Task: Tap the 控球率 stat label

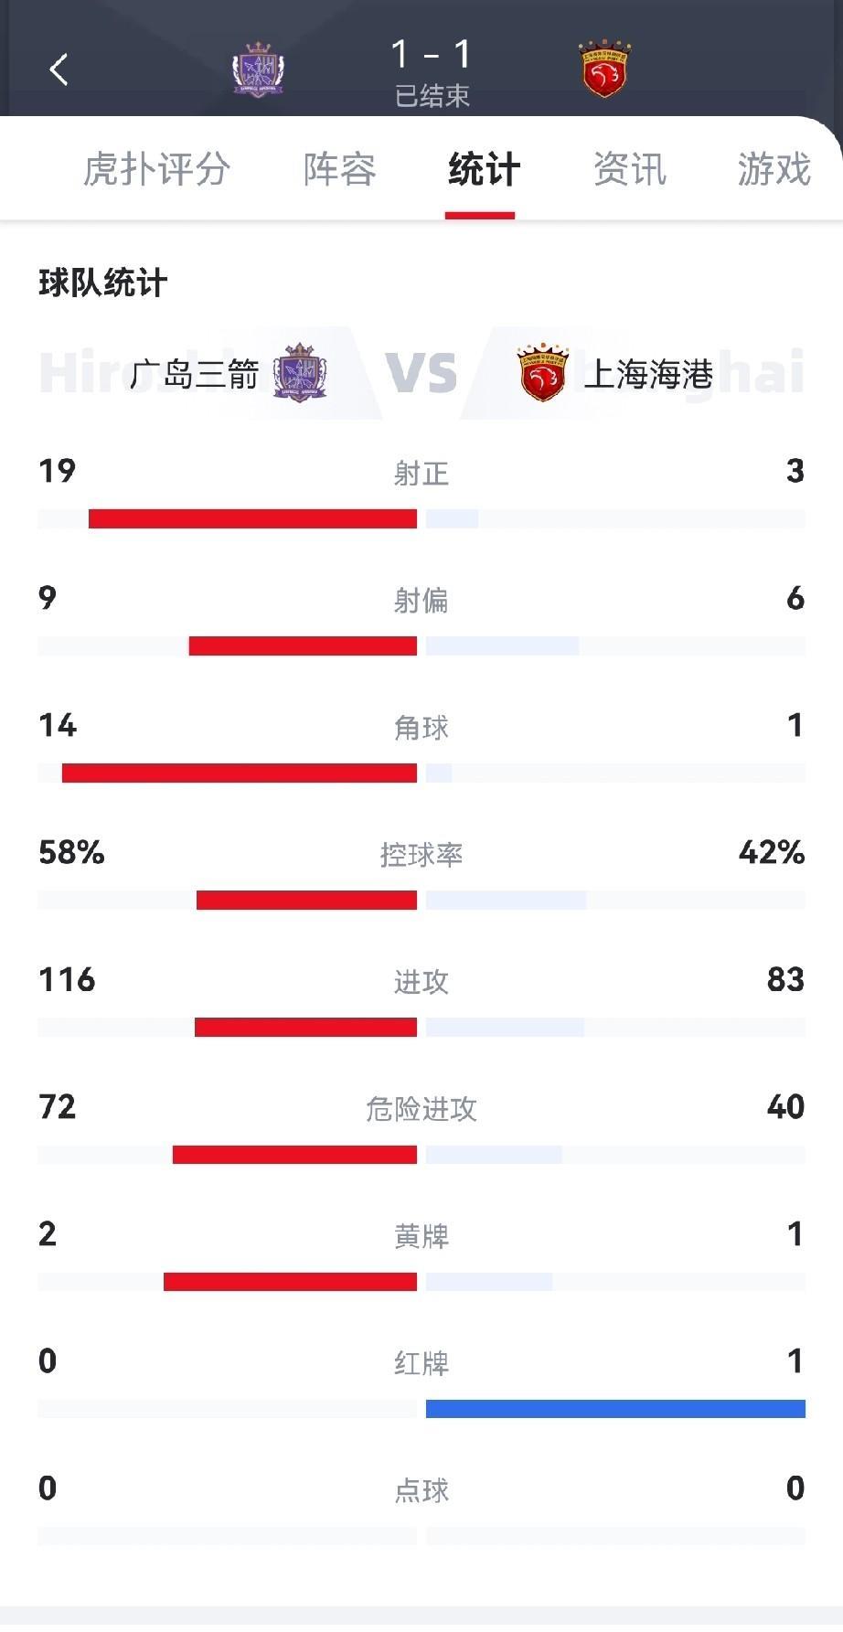Action: click(421, 855)
